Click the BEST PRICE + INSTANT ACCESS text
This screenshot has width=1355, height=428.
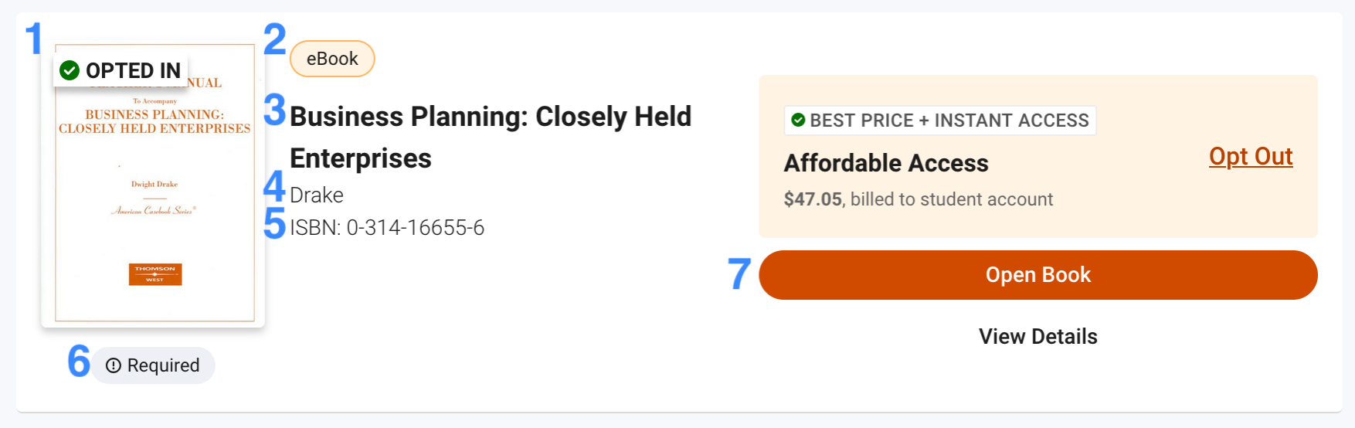949,121
